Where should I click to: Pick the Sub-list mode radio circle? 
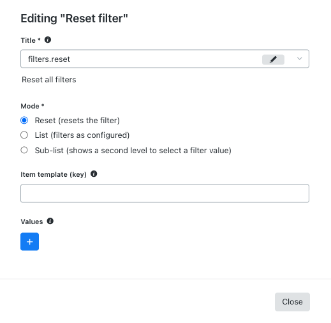pos(24,150)
